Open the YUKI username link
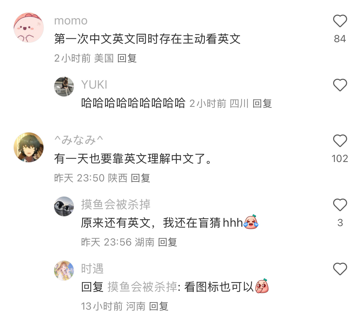The width and height of the screenshot is (362, 324). point(94,85)
